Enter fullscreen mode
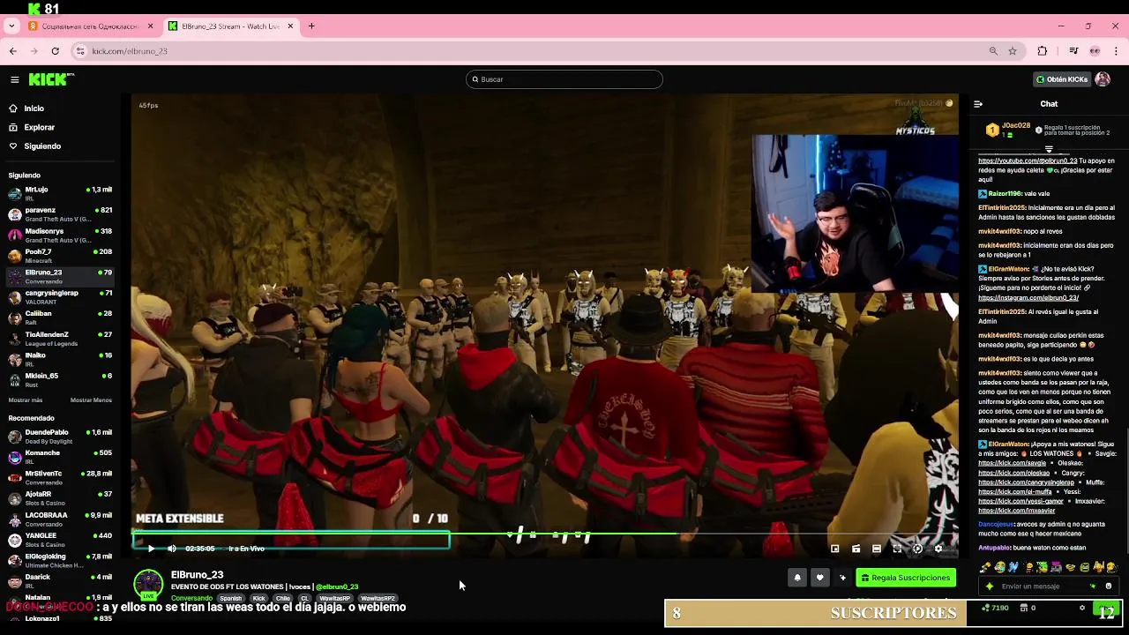The image size is (1129, 635). 897,549
